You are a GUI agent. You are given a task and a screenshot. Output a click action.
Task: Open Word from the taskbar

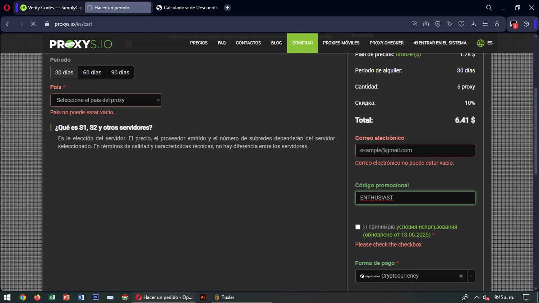[x=81, y=297]
